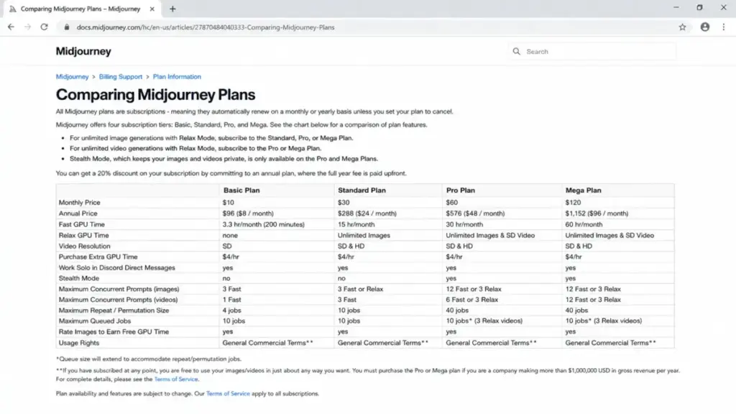Click the Fast GPU Time row label
Screen dimensions: 736x414
(82, 225)
